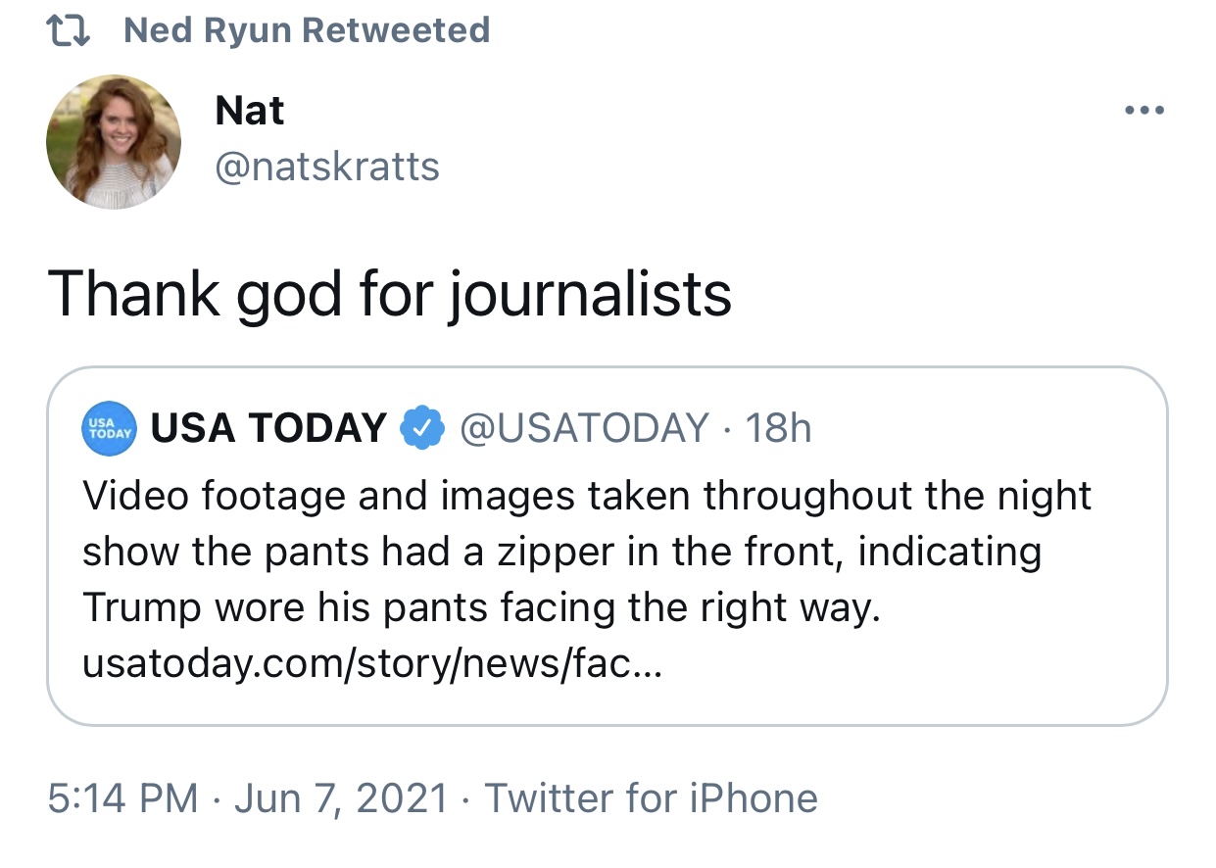
Task: Open the three-dot more options menu
Action: coord(1144,111)
